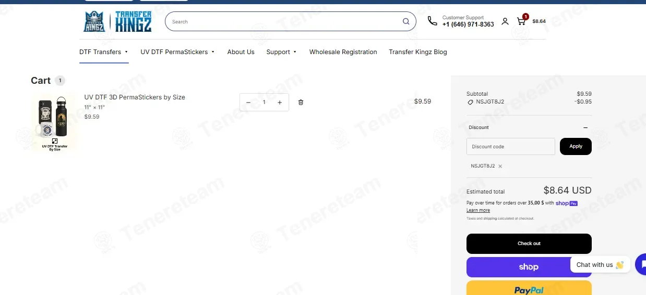Viewport: 646px width, 295px height.
Task: Pay with the PayPal button
Action: click(529, 288)
